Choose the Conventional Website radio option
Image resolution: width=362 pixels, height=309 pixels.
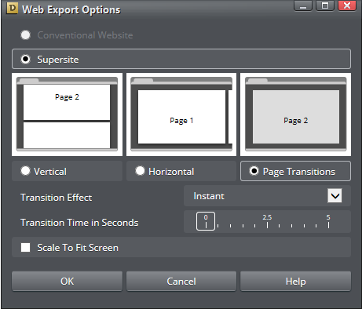[26, 35]
